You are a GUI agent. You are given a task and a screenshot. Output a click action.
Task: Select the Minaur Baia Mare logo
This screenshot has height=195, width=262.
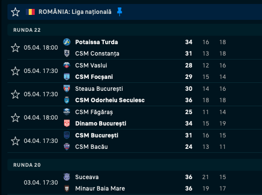click(x=66, y=189)
